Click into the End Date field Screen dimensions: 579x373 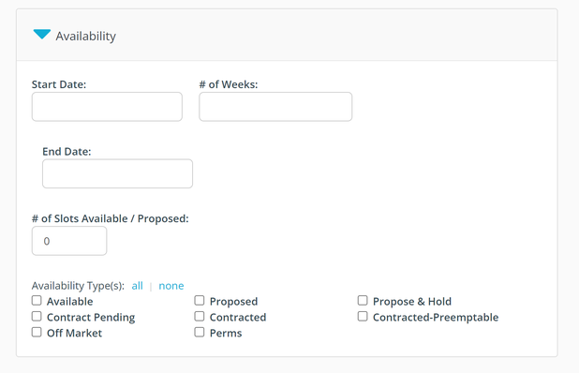[117, 173]
